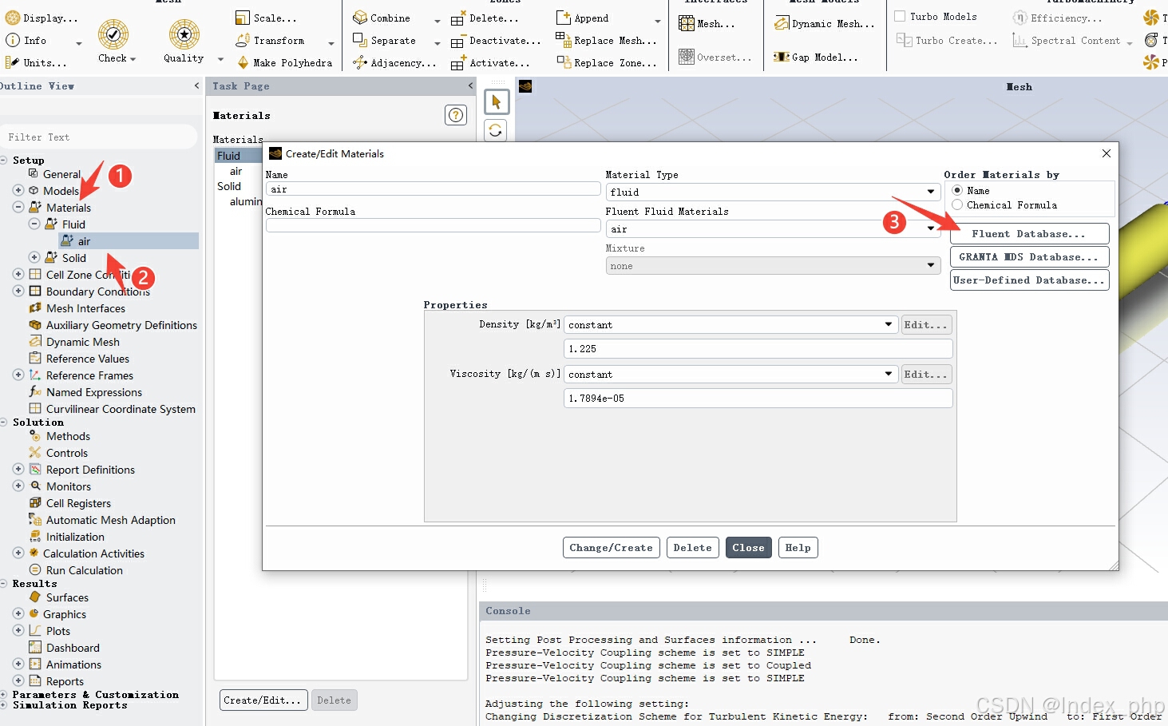Click the dialog Help button

pos(798,548)
